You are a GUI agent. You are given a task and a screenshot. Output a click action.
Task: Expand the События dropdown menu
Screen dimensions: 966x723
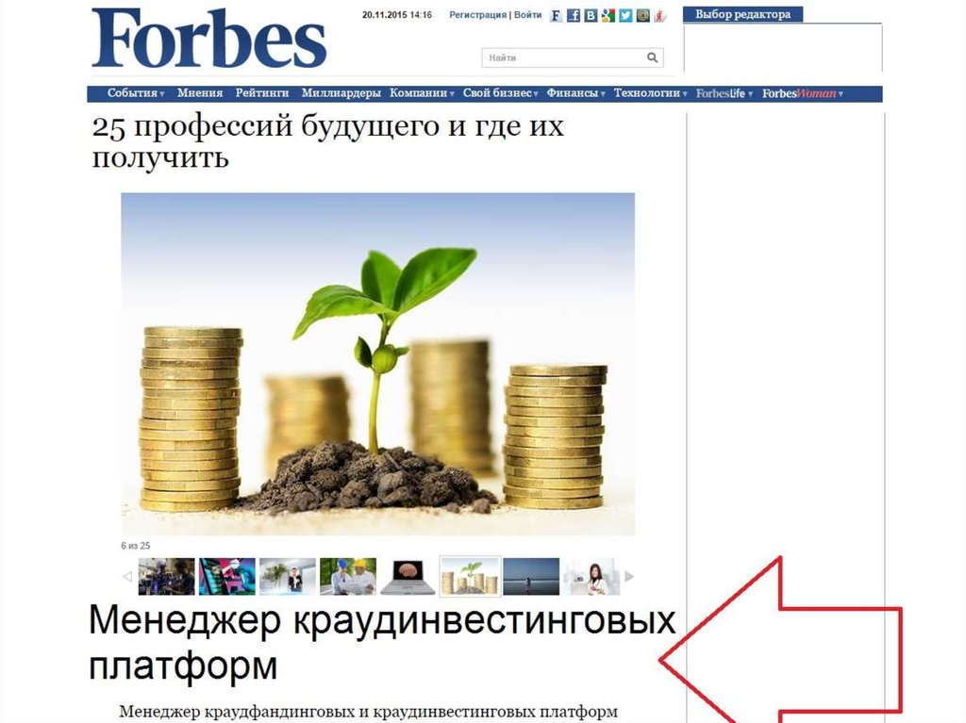pyautogui.click(x=136, y=93)
